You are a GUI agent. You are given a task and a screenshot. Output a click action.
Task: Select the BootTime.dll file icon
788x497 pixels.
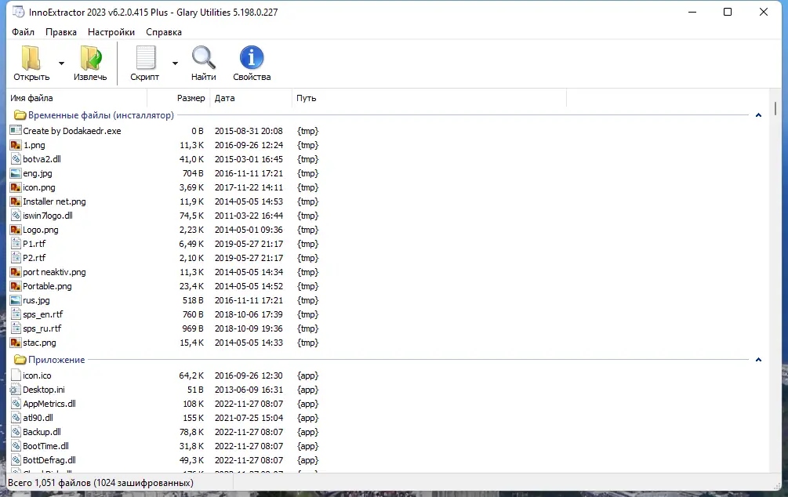tap(16, 446)
